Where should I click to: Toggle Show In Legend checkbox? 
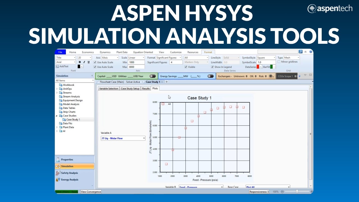[212, 67]
